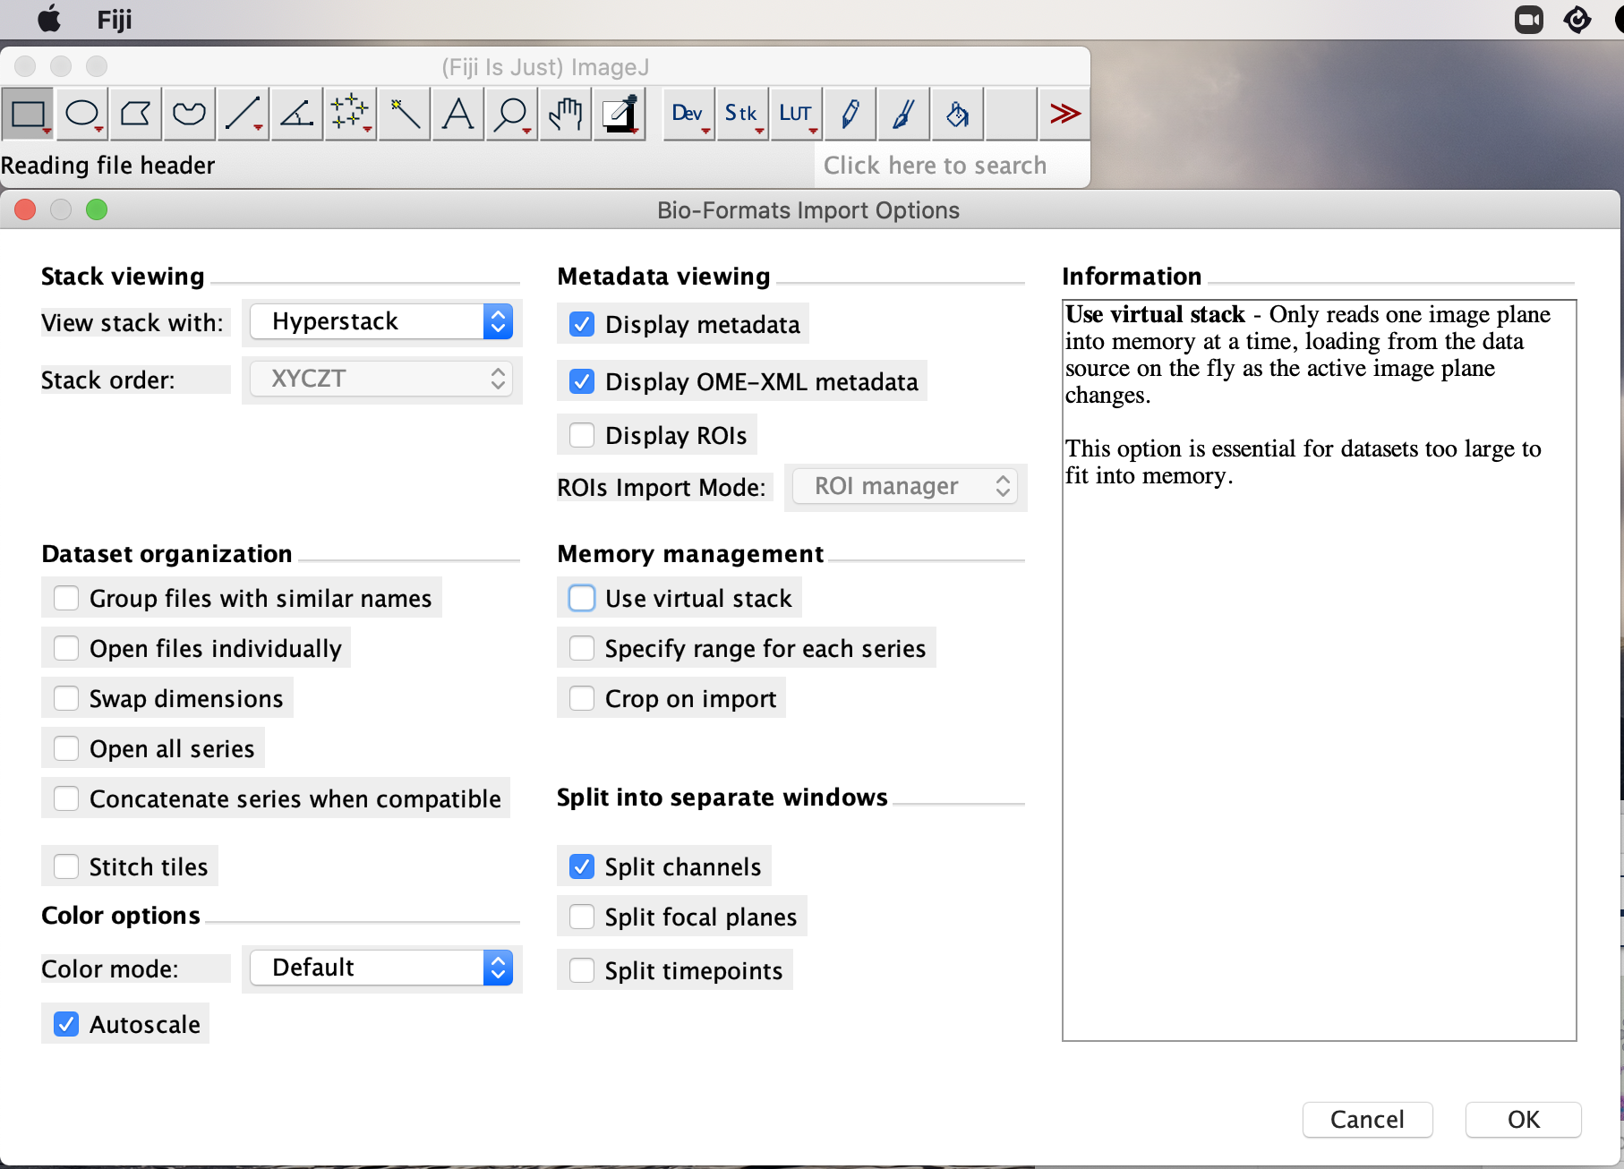Screen dimensions: 1624x1169
Task: Click the macOS Apple menu icon
Action: [x=49, y=19]
